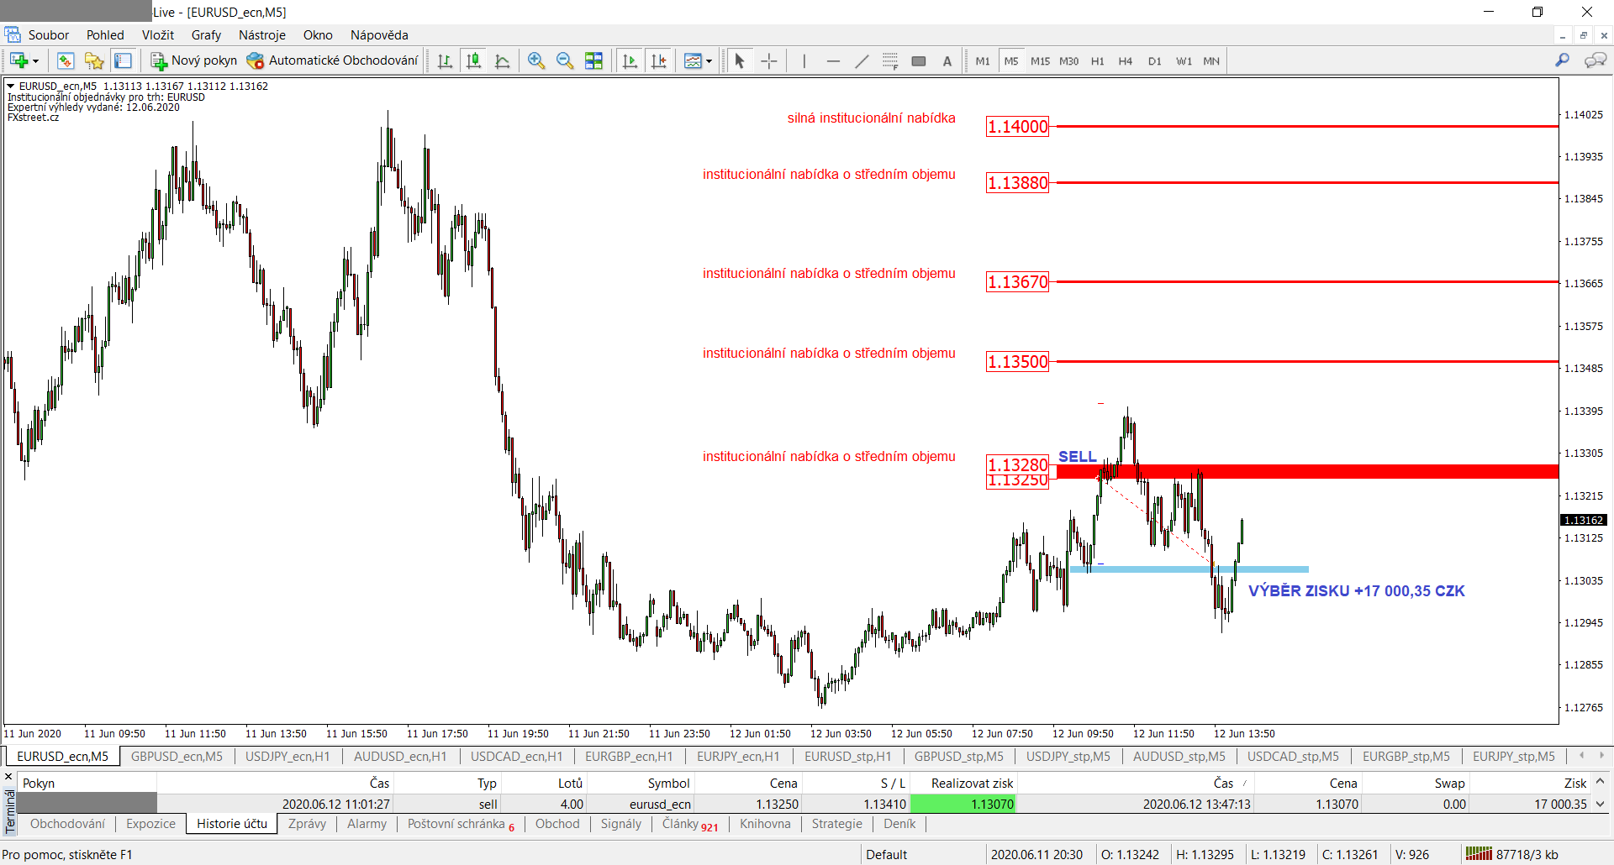Open the Expozice terminal tab

pyautogui.click(x=151, y=824)
